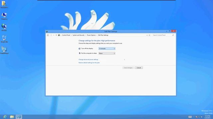Click the Cancel button

[139, 68]
